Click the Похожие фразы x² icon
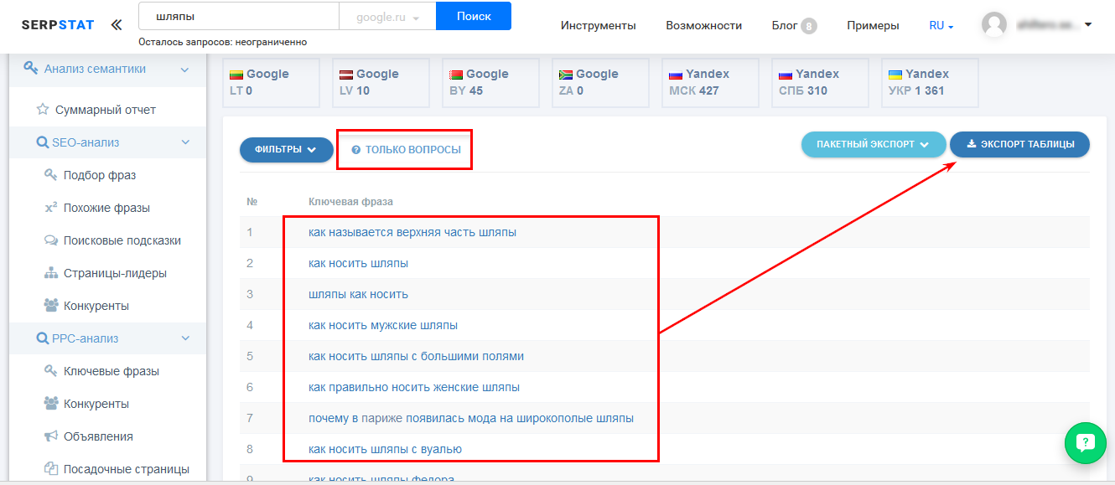The width and height of the screenshot is (1115, 485). point(50,208)
